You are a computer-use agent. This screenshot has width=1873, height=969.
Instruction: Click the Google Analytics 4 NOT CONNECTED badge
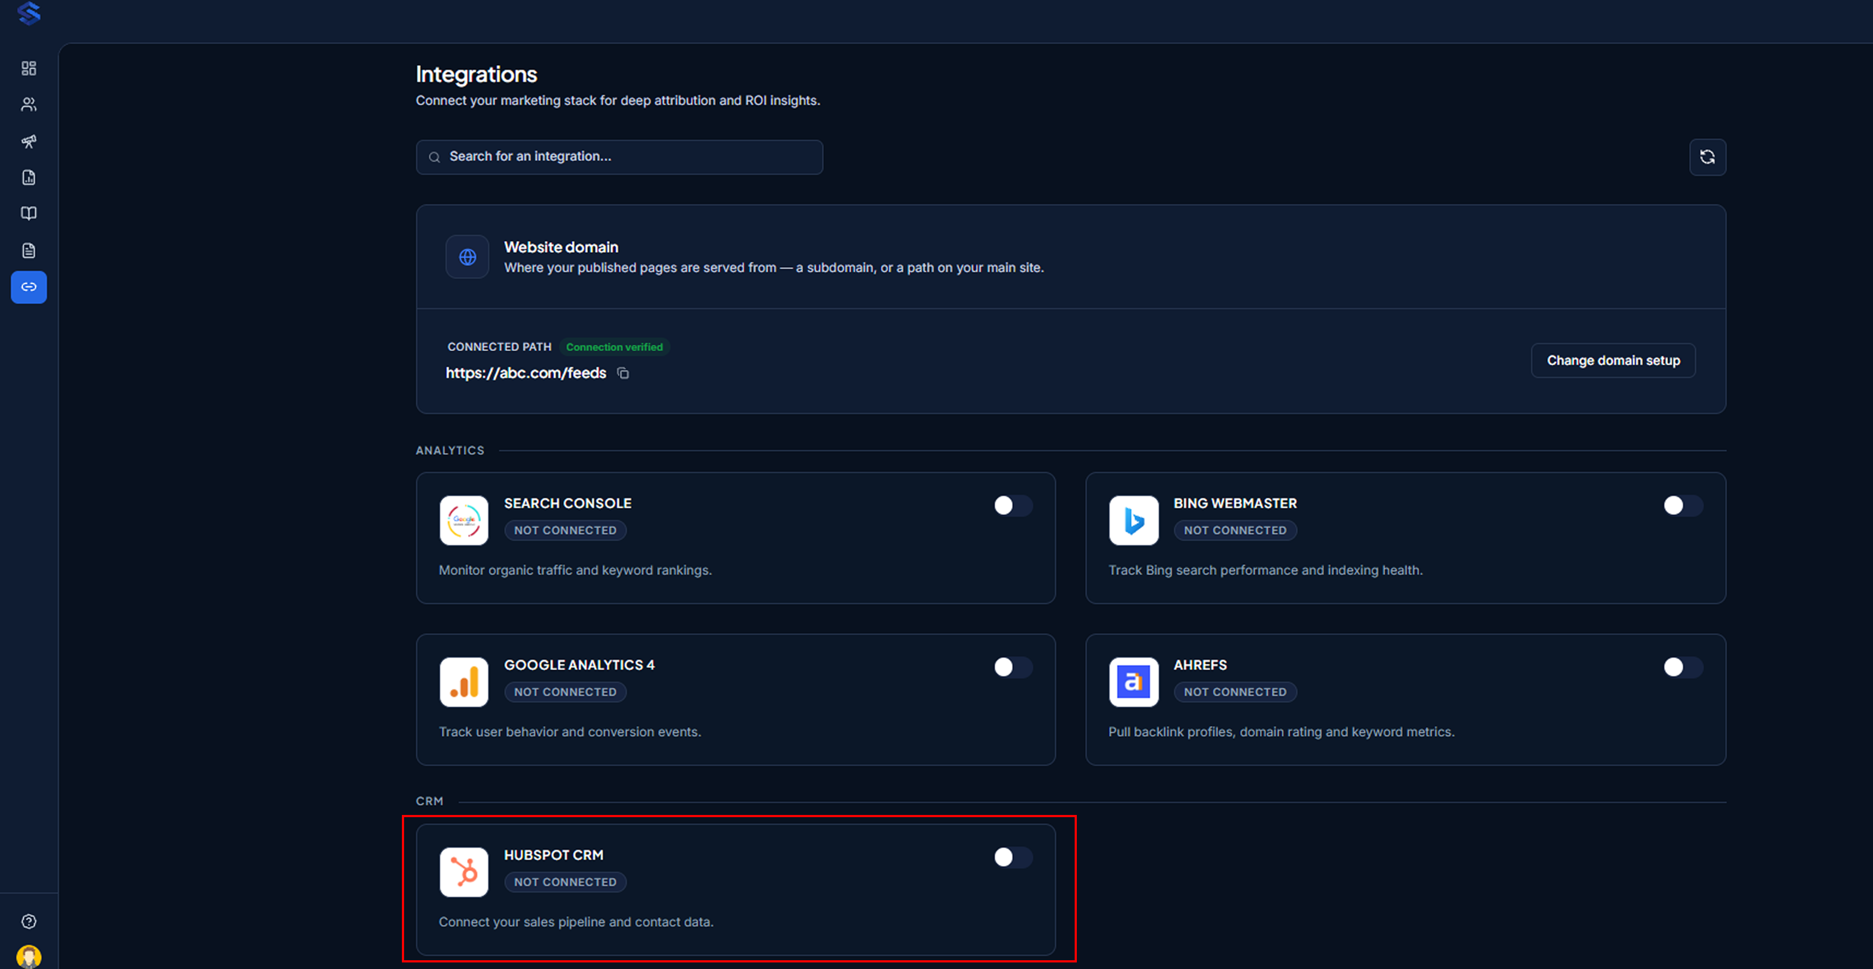click(x=565, y=692)
